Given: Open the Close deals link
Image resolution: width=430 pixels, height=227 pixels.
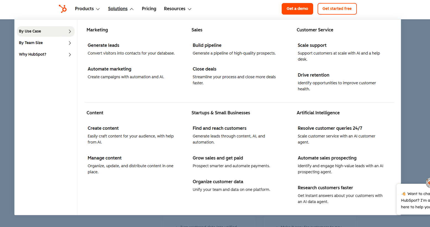Looking at the screenshot, I should click(204, 69).
